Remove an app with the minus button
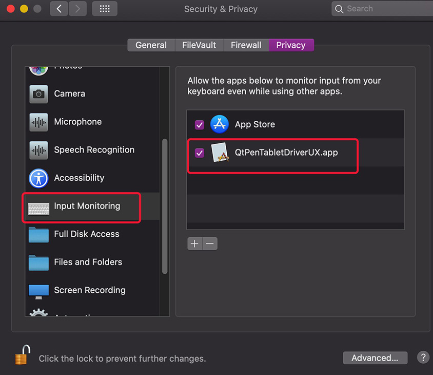 (x=210, y=243)
